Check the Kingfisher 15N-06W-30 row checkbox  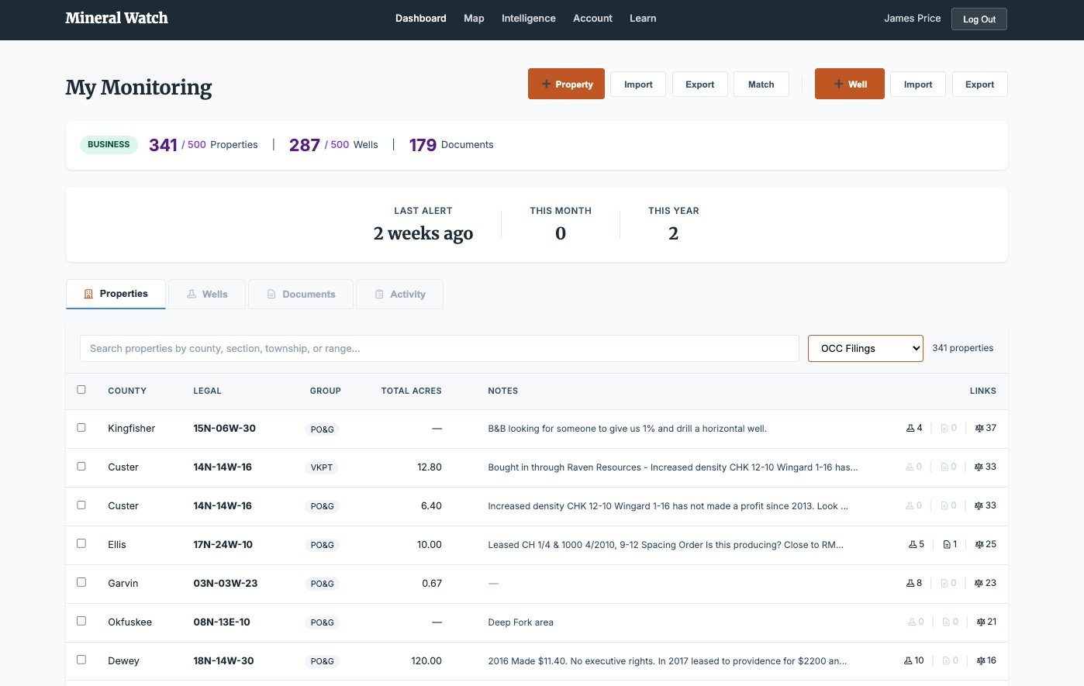pyautogui.click(x=81, y=428)
